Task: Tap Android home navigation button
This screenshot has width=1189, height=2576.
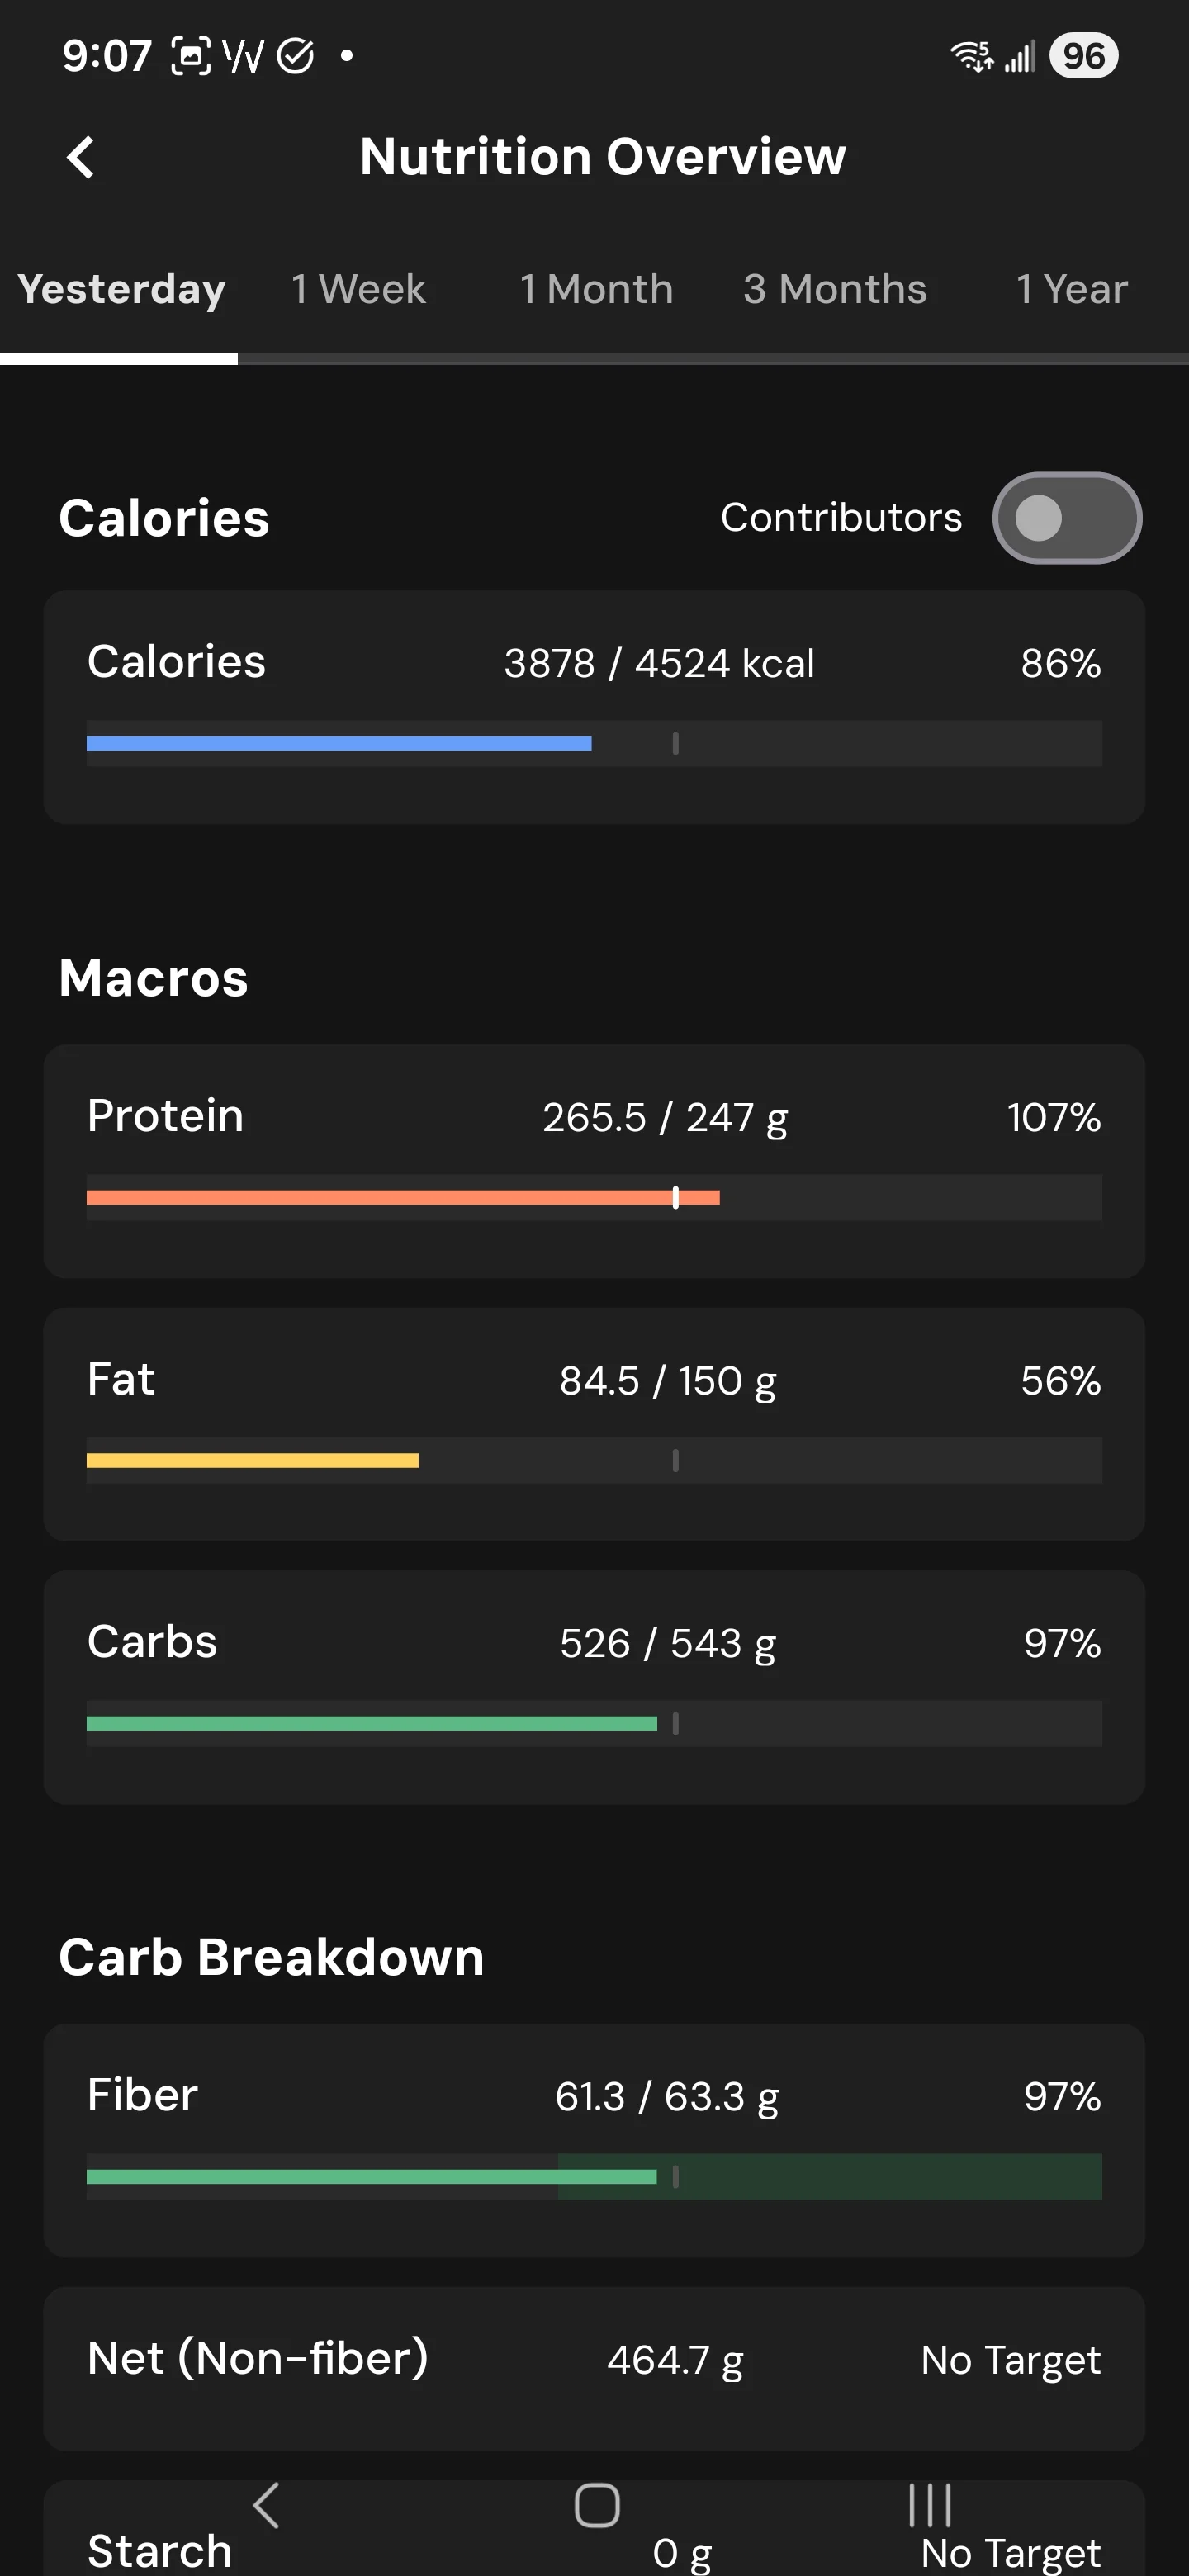Action: tap(597, 2506)
